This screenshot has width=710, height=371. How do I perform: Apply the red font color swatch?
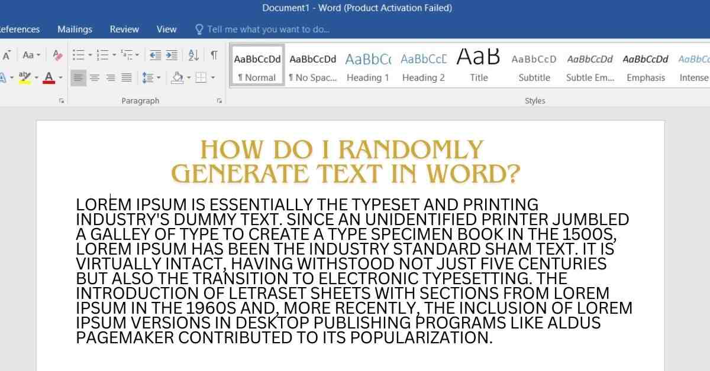pos(49,77)
